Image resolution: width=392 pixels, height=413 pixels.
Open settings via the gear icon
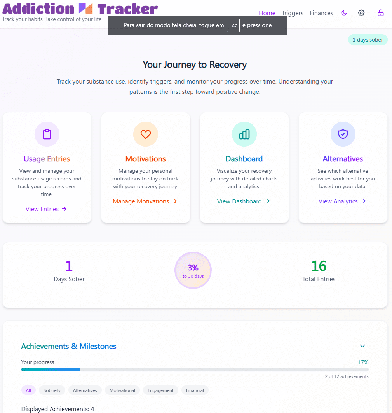[x=361, y=13]
